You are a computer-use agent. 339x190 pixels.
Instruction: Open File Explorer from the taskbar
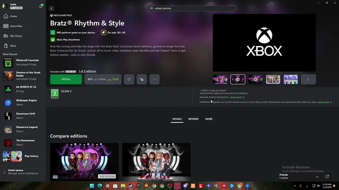pos(123,186)
